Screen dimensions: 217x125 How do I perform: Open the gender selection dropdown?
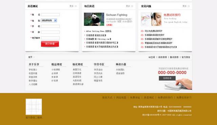(49, 20)
